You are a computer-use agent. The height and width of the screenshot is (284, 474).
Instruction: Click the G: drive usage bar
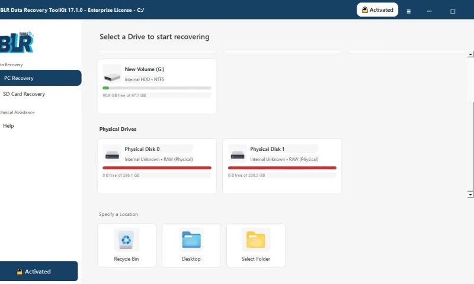click(x=157, y=88)
